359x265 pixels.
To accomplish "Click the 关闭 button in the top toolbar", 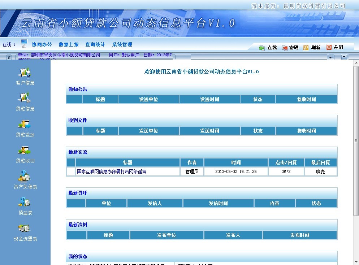I will pyautogui.click(x=334, y=47).
